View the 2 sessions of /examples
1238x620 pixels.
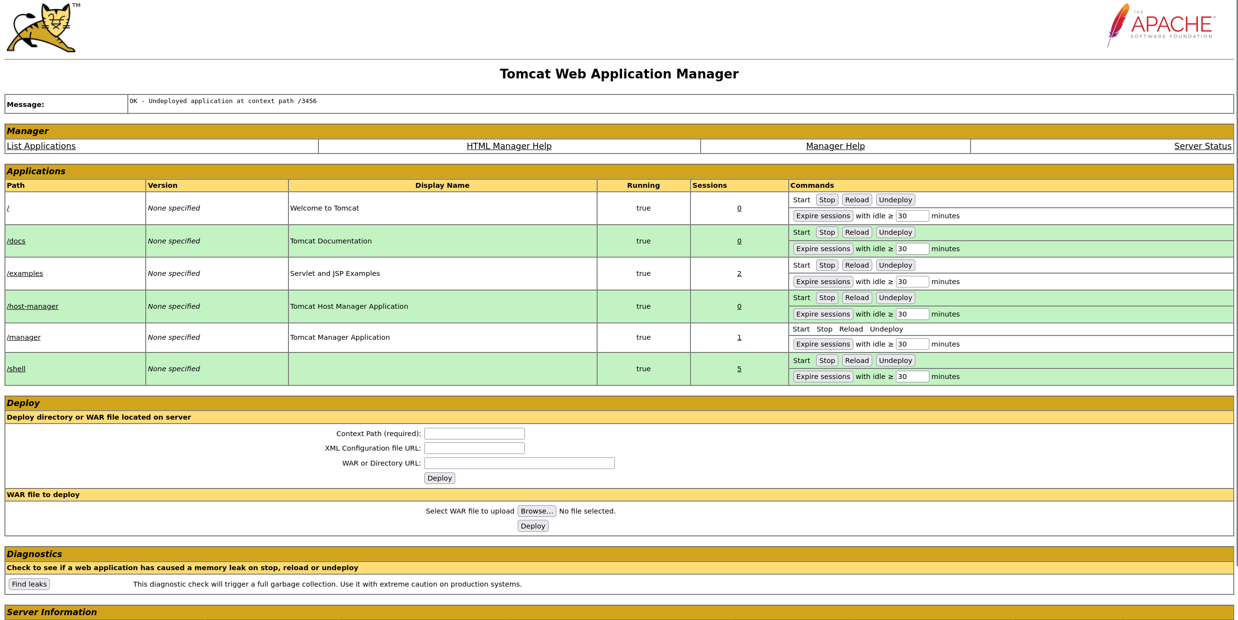click(x=739, y=273)
